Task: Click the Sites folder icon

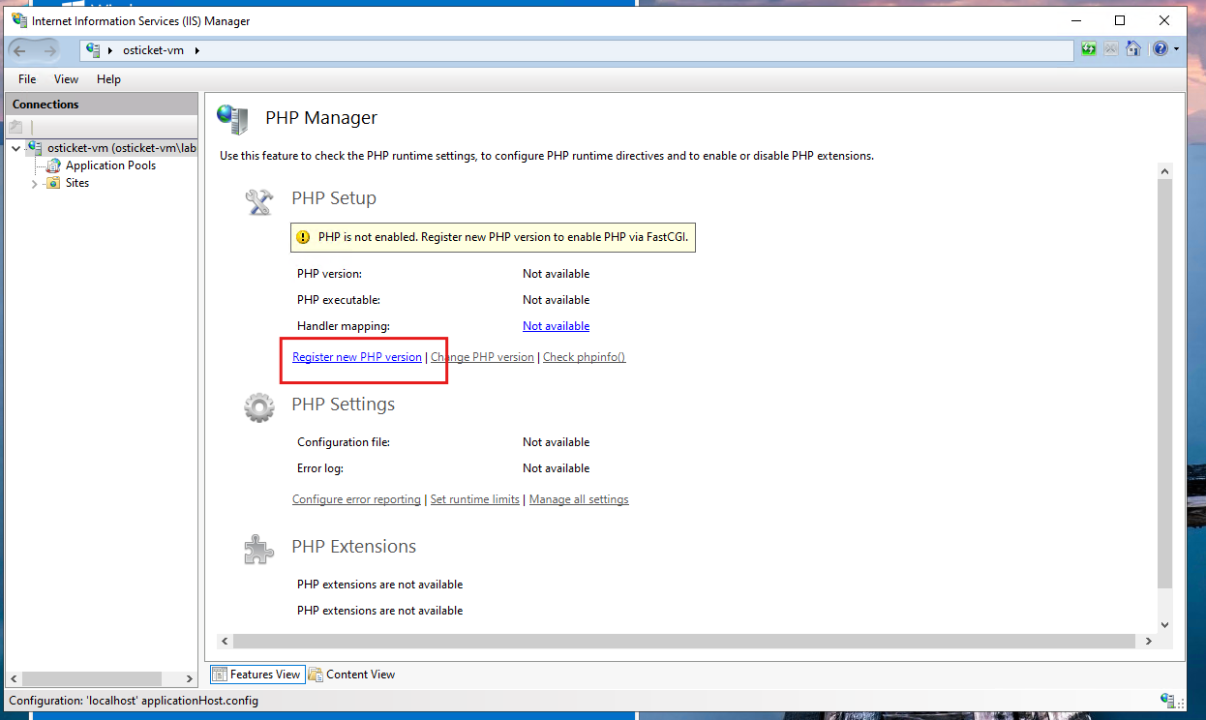Action: click(x=54, y=183)
